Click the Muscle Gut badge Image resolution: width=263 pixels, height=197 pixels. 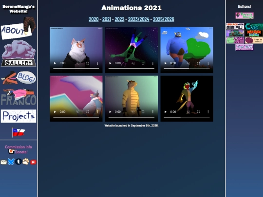[x=235, y=40]
